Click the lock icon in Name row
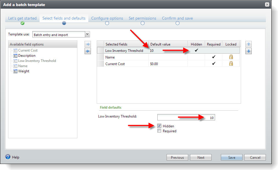Viewport: 278px width, 170px height. (231, 57)
